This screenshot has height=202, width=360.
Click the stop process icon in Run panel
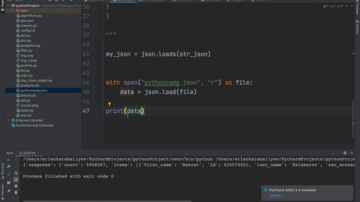click(9, 175)
